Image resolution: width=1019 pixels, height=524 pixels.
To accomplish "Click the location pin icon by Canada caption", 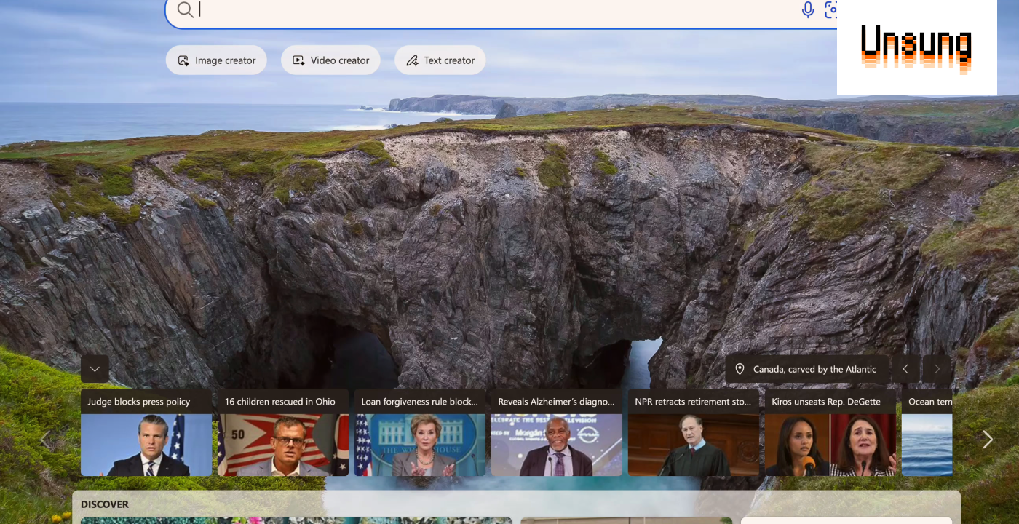I will [x=740, y=369].
